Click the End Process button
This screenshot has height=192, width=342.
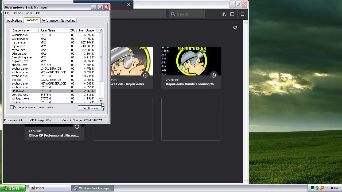click(90, 108)
